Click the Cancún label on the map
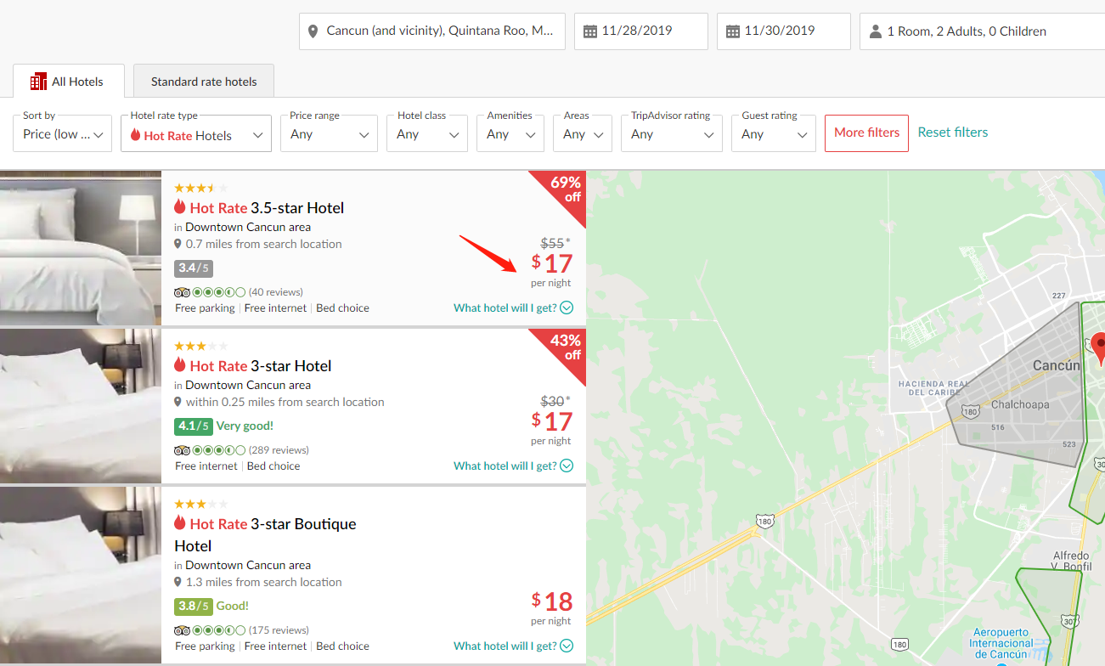The image size is (1105, 666). tap(1056, 365)
